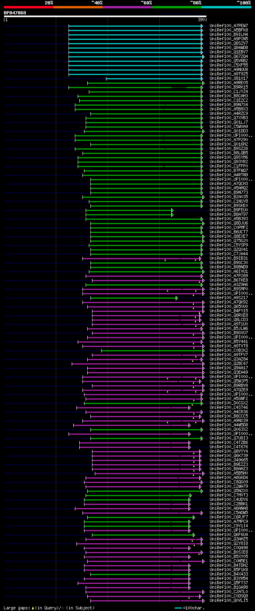Image resolution: width=255 pixels, height=611 pixels.
Task: Click the UniRef100_C7MVT3 label
Action: coord(229,495)
